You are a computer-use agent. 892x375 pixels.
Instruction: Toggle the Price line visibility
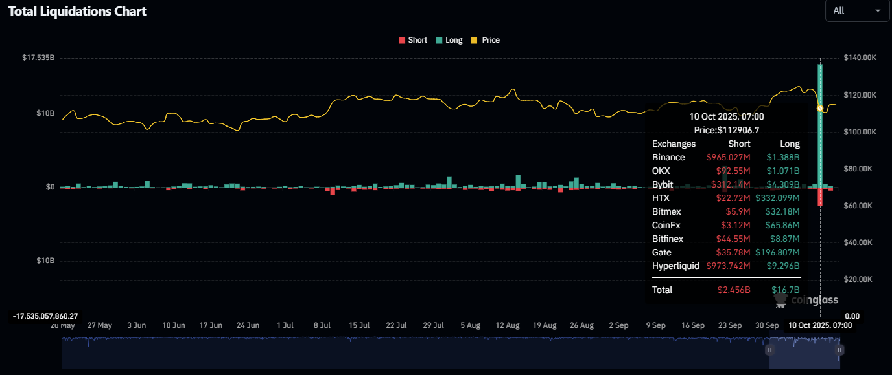pos(485,40)
